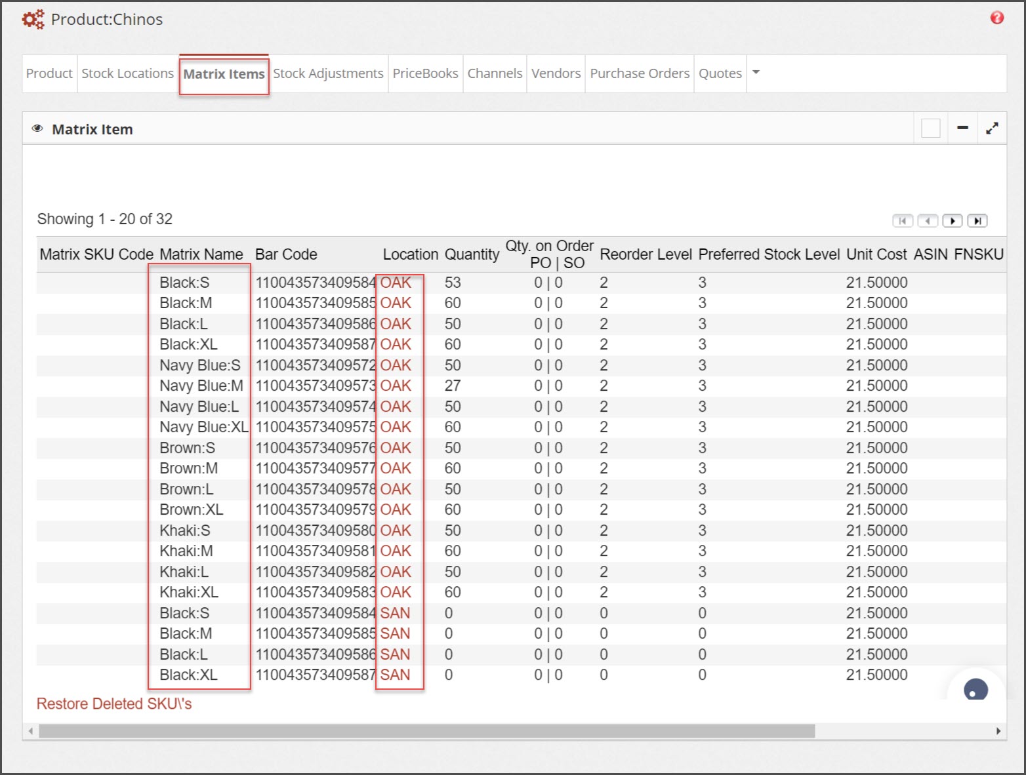Image resolution: width=1026 pixels, height=775 pixels.
Task: Click the ASIN column header
Action: tap(931, 254)
